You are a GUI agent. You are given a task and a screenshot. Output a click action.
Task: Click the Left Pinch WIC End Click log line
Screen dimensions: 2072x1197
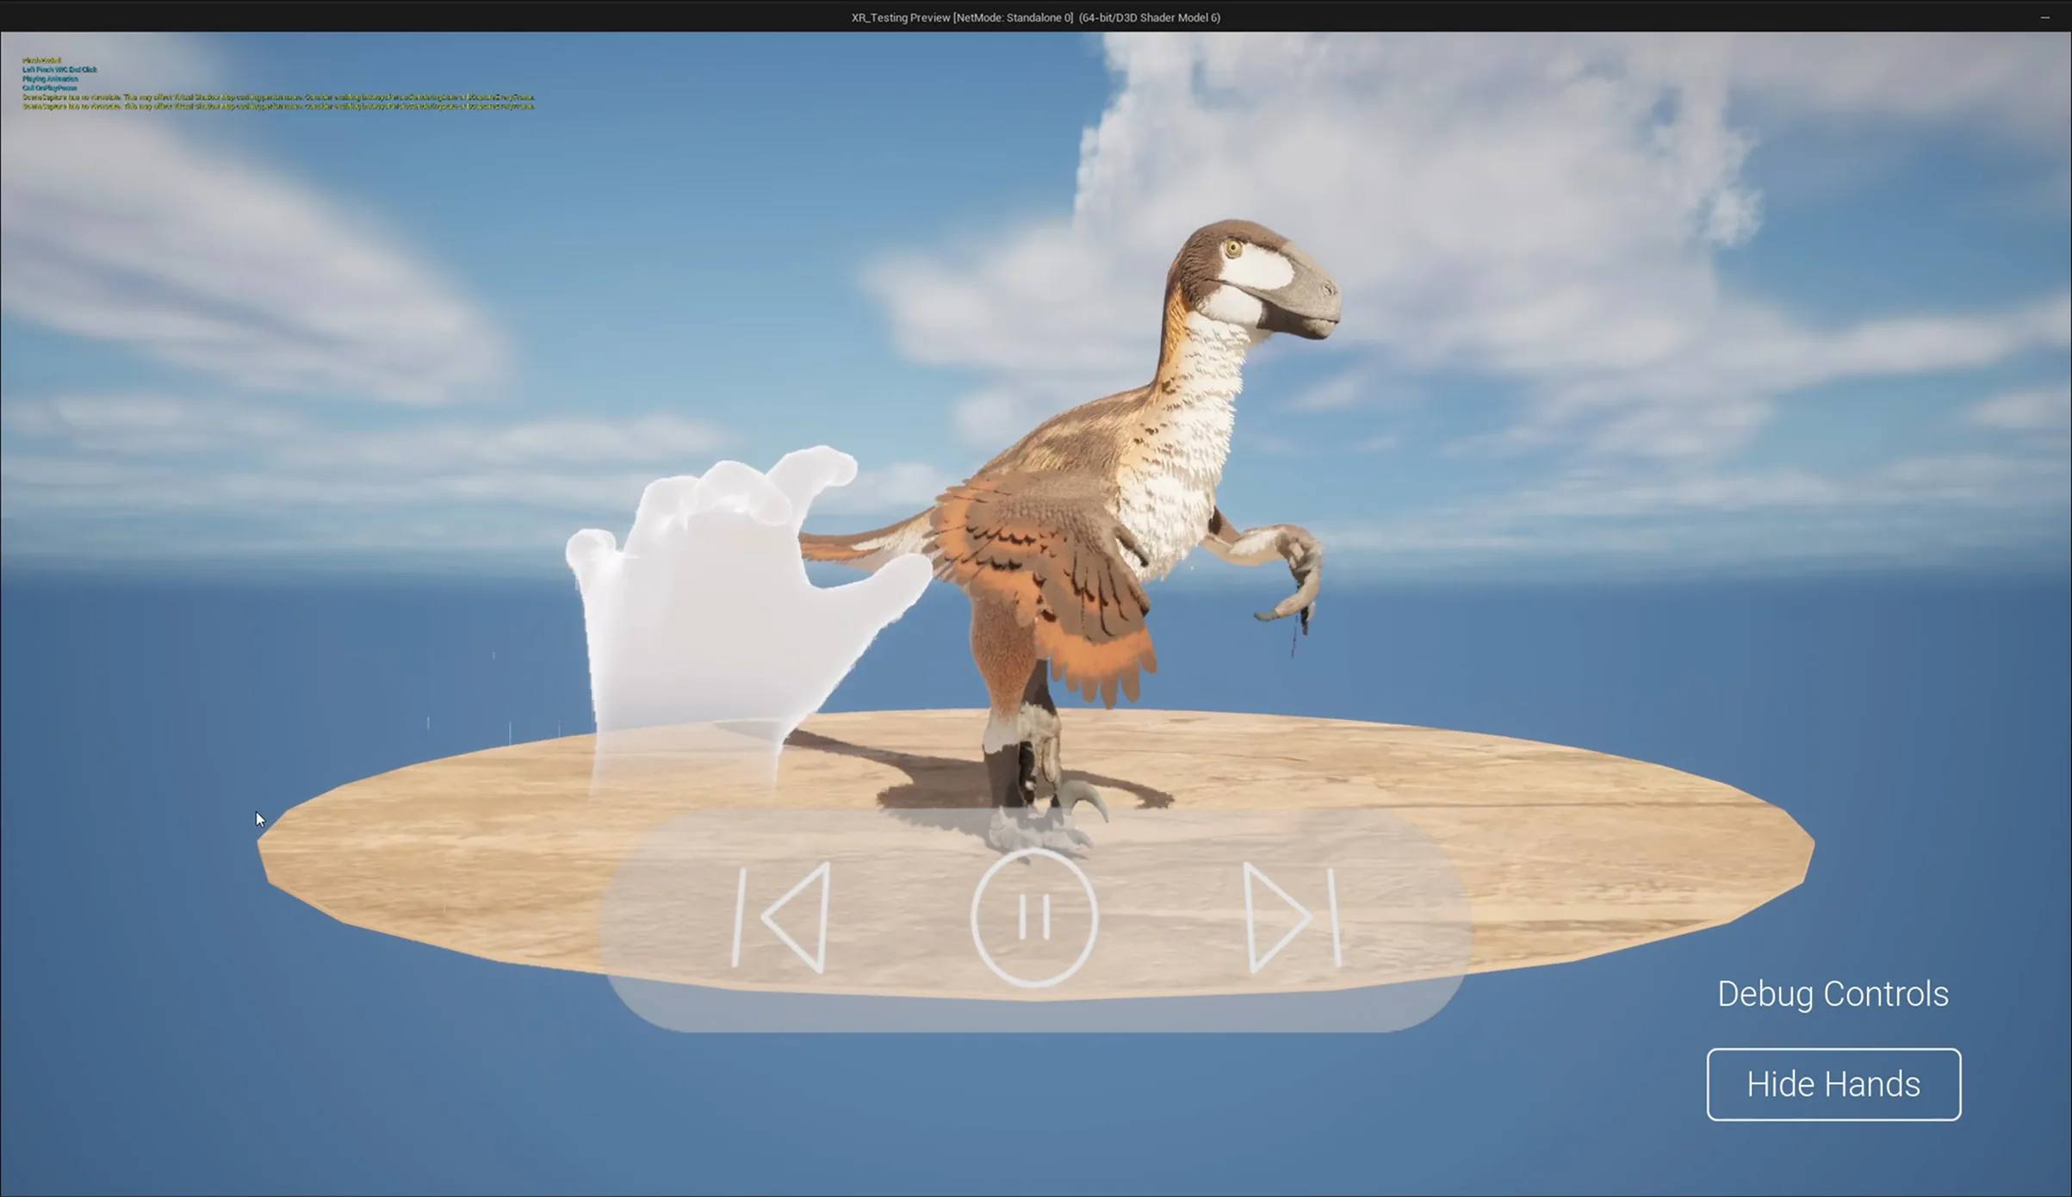point(59,70)
